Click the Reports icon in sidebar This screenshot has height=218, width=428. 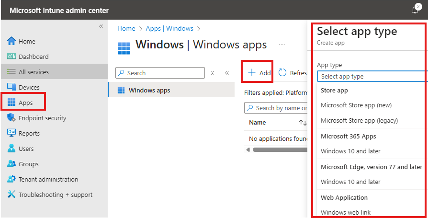[x=11, y=133]
